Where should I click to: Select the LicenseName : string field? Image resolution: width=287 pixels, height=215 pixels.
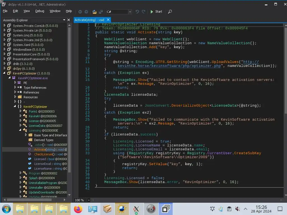[50, 168]
